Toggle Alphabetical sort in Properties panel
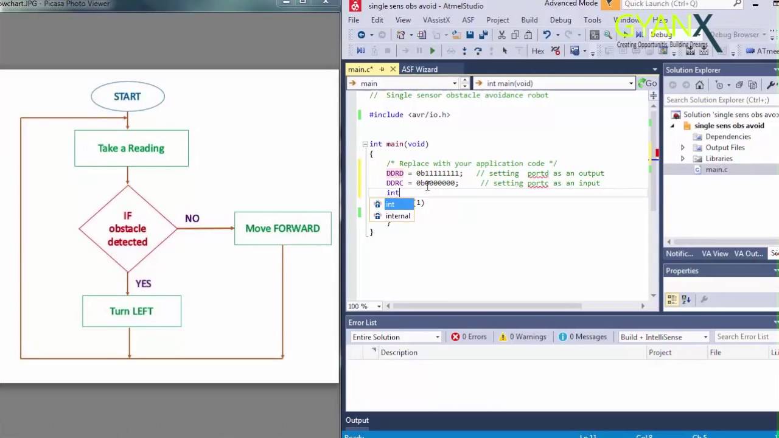This screenshot has height=438, width=779. (x=686, y=299)
